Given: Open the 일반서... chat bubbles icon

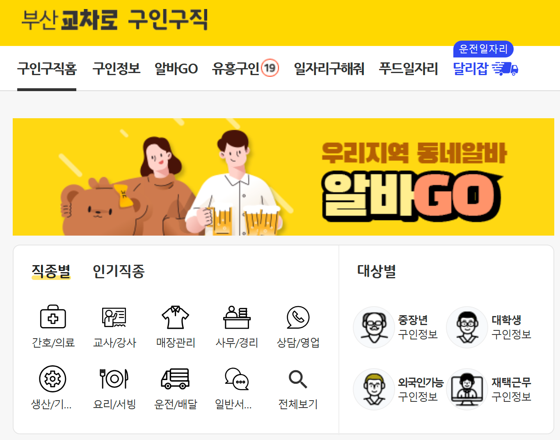Looking at the screenshot, I should pos(237,378).
